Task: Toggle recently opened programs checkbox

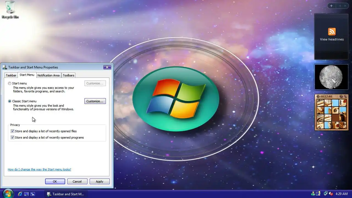Action: tap(12, 137)
